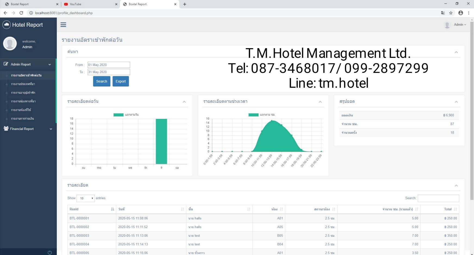Reload the page using browser refresh
Screen dimensions: 474x255
(x=21, y=13)
